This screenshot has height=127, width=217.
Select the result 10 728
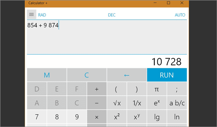tap(166, 62)
